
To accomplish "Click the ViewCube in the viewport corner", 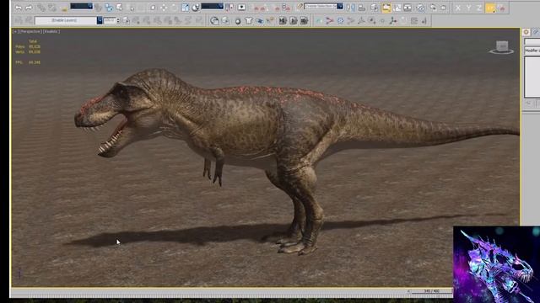I will (x=502, y=47).
